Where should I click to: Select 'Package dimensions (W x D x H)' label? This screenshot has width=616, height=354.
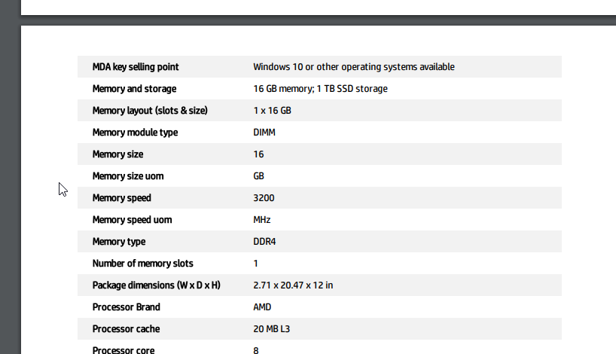click(157, 285)
